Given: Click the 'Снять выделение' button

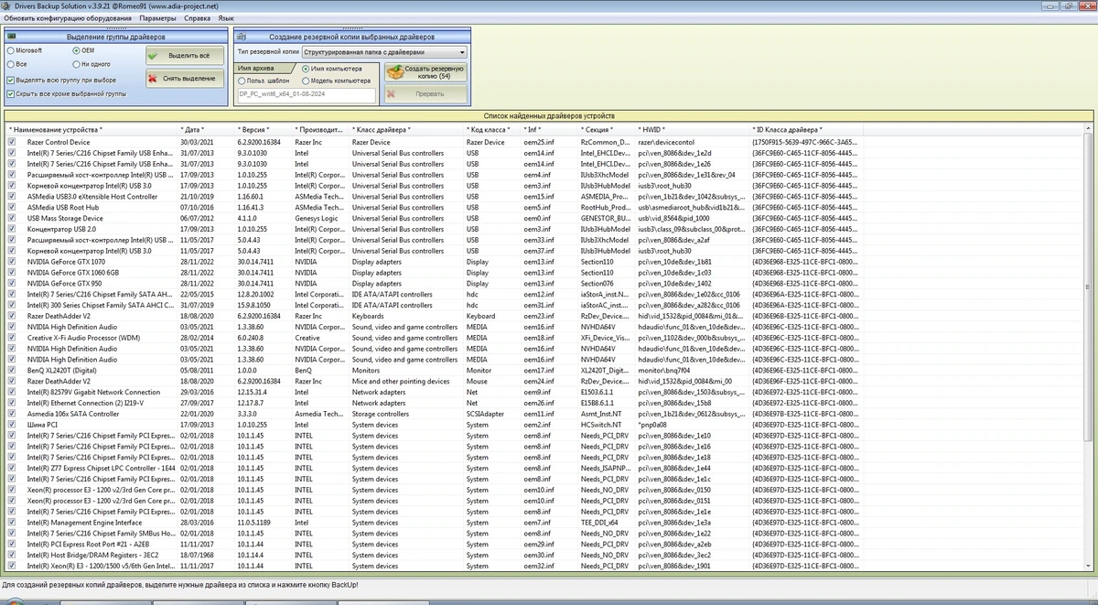Looking at the screenshot, I should (x=184, y=79).
